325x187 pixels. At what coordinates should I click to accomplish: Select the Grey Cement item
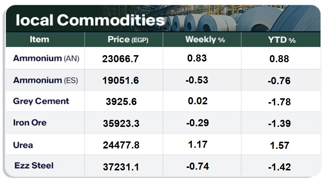41,101
